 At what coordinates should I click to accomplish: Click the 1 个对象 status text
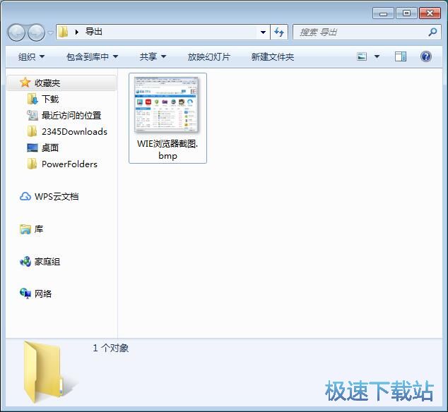point(110,348)
